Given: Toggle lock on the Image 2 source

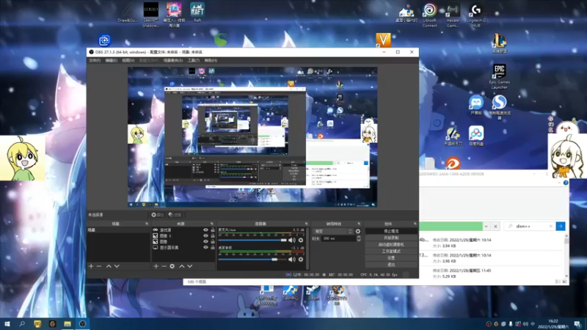Looking at the screenshot, I should pyautogui.click(x=213, y=235).
